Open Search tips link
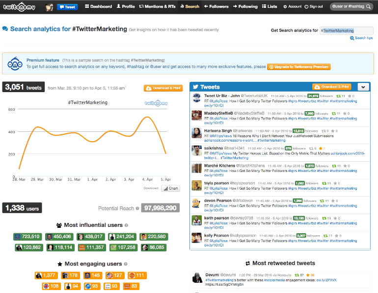This screenshot has height=293, width=378. [x=361, y=38]
